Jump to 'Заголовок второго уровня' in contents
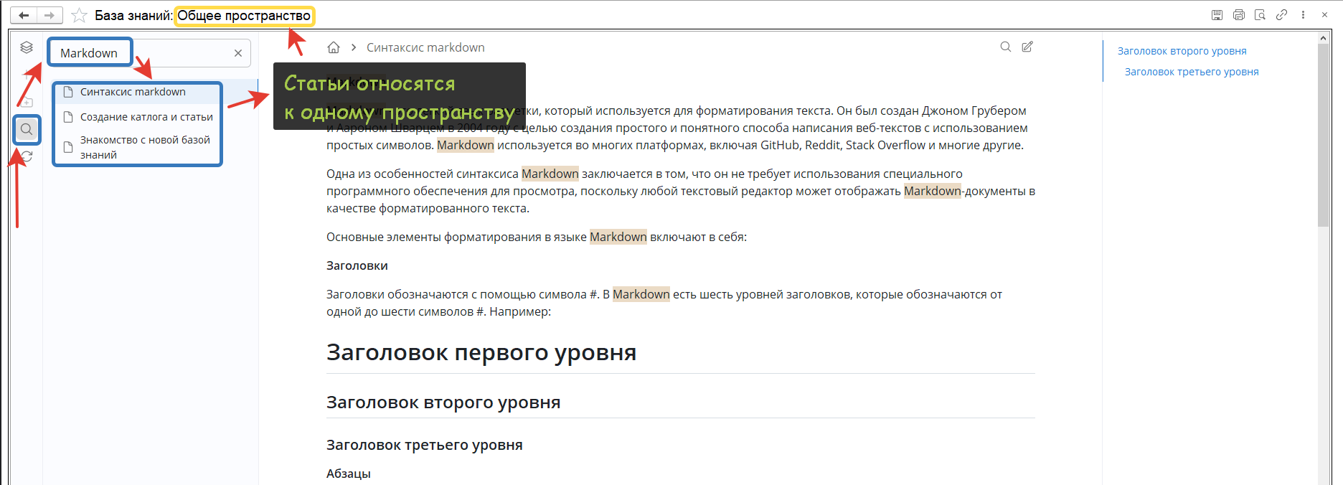The image size is (1343, 485). (1182, 51)
